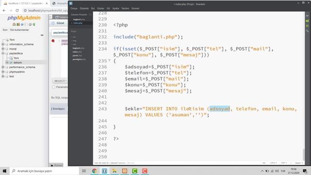This screenshot has width=311, height=175.
Task: Open panel.php in project tree
Action: pyautogui.click(x=77, y=55)
